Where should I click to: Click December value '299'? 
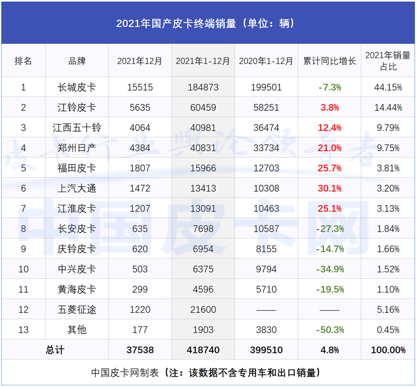tap(140, 289)
